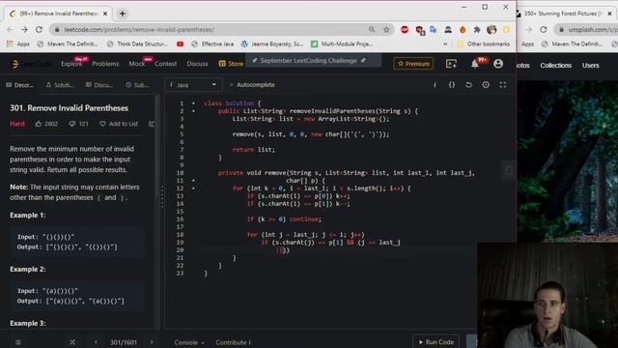The height and width of the screenshot is (348, 618).
Task: Go to the previous problem arrow
Action: (96, 342)
